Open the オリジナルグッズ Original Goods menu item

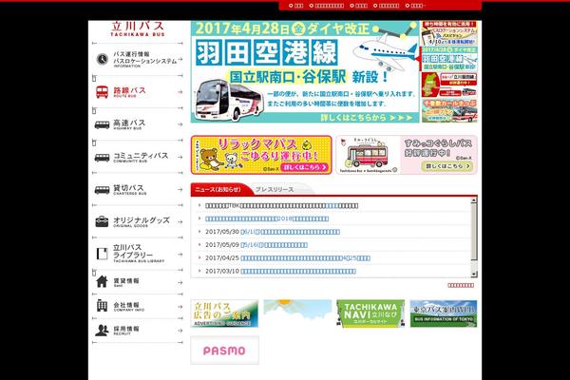click(138, 221)
